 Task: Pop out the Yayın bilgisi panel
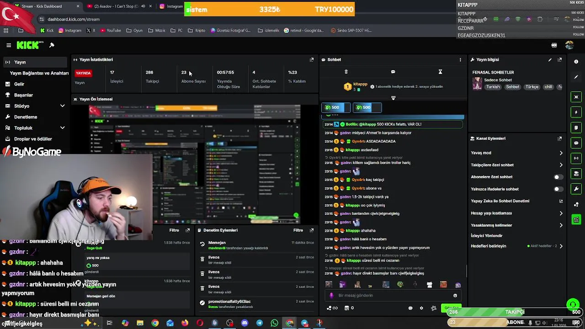[559, 59]
